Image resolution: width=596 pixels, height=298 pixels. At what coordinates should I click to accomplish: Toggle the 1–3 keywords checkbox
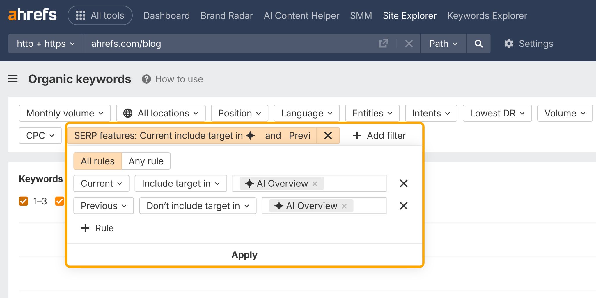[x=23, y=201]
